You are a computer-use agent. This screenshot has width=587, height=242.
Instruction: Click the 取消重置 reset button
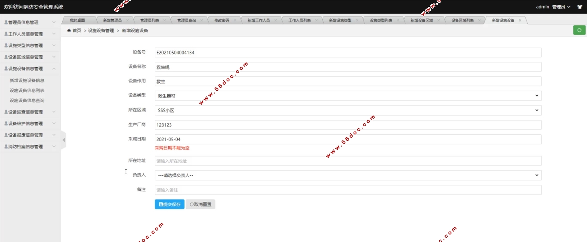click(x=201, y=204)
